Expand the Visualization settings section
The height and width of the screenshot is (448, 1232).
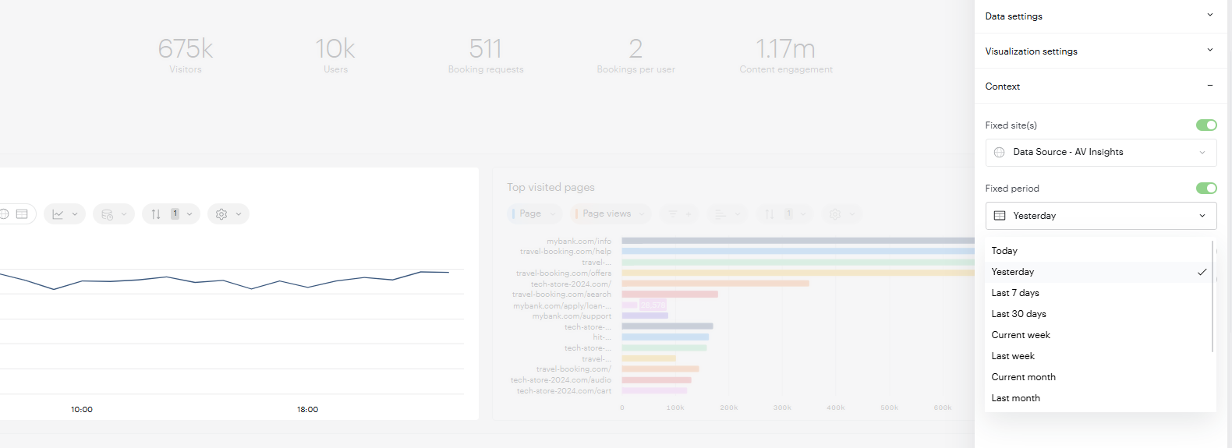[x=1101, y=51]
